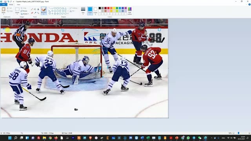The width and height of the screenshot is (251, 141).
Task: Choose the Right triangle shape
Action: pyautogui.click(x=50, y=11)
